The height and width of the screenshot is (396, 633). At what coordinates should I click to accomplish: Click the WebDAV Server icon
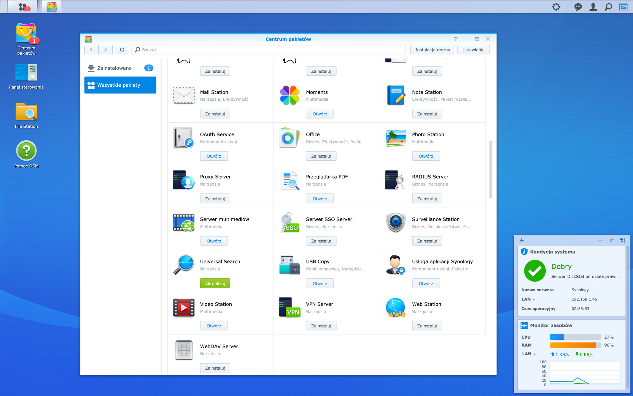pos(184,350)
